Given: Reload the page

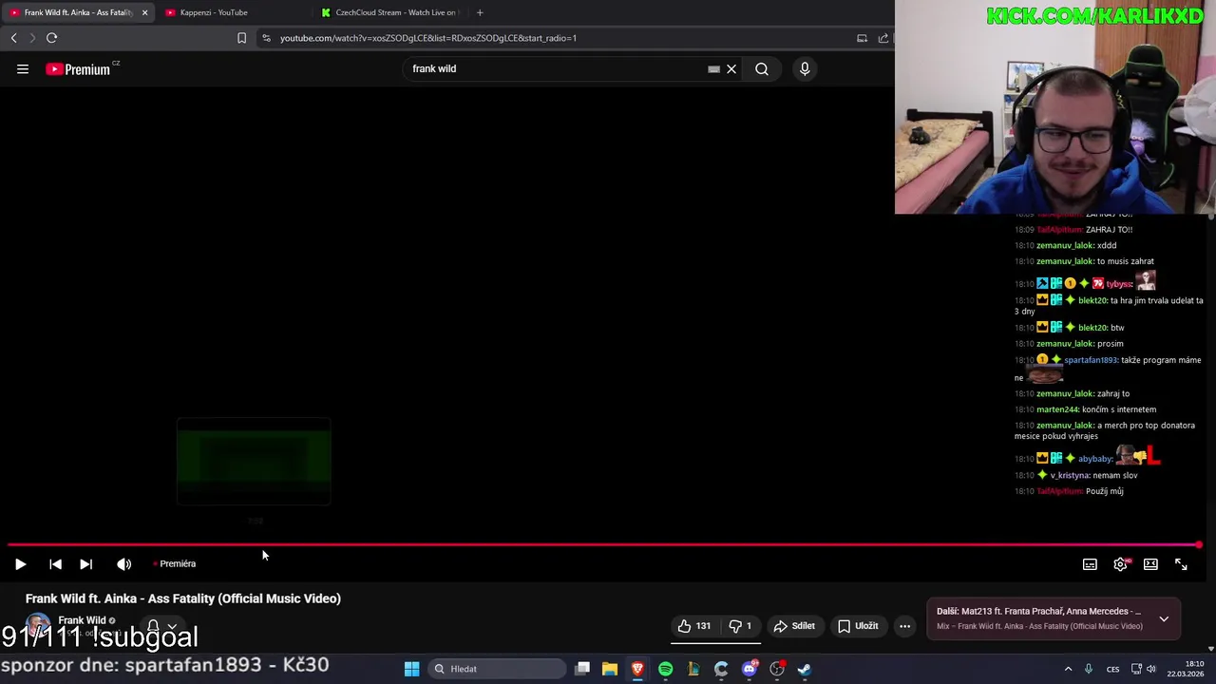Looking at the screenshot, I should click(51, 38).
